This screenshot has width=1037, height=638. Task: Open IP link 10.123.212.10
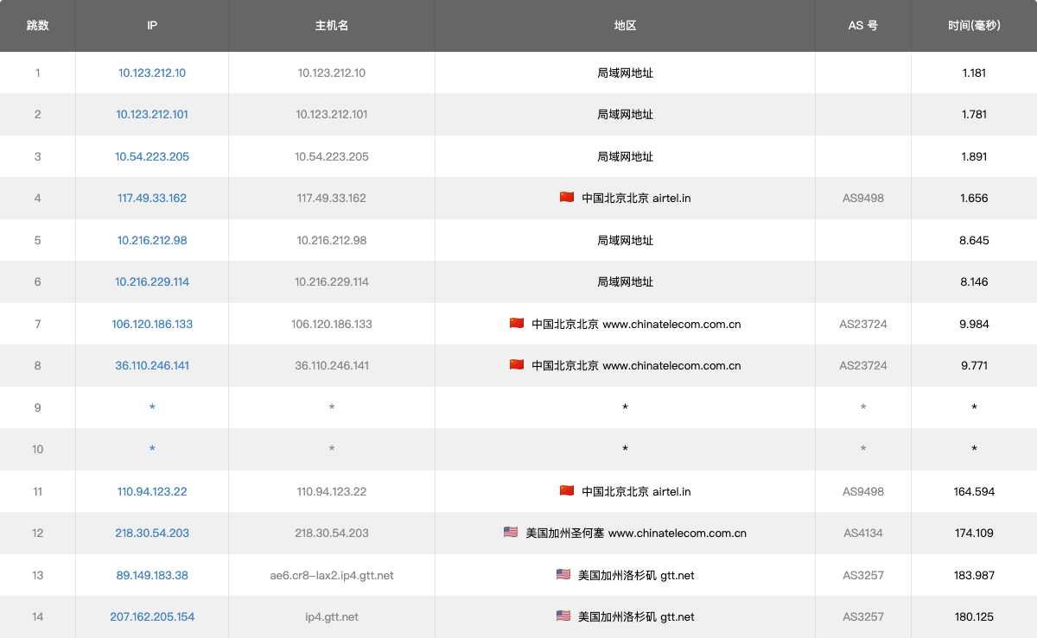[x=152, y=73]
